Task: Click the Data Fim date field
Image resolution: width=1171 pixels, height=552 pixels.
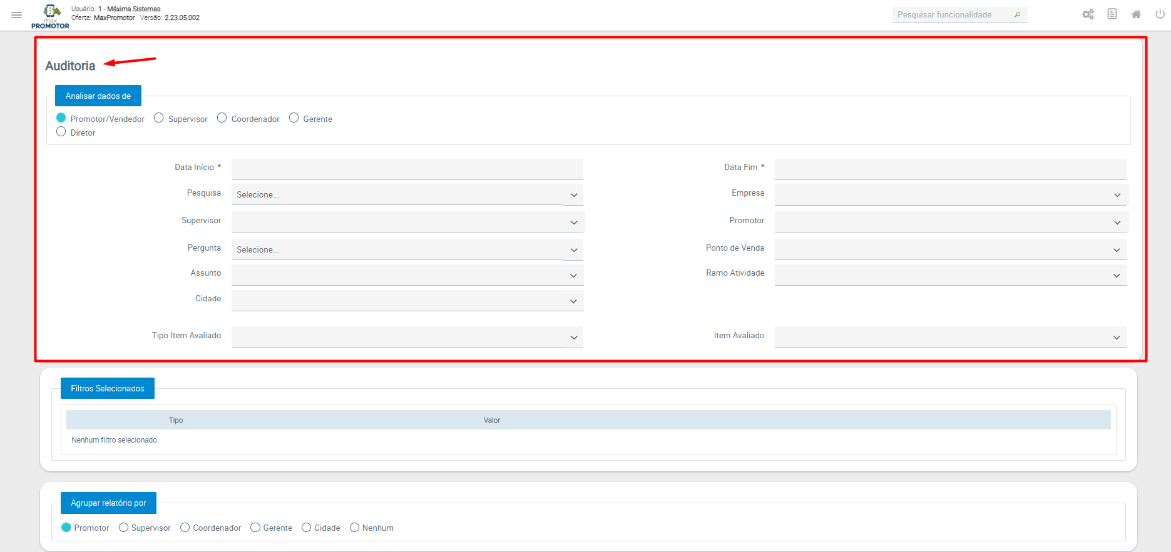Action: click(951, 169)
